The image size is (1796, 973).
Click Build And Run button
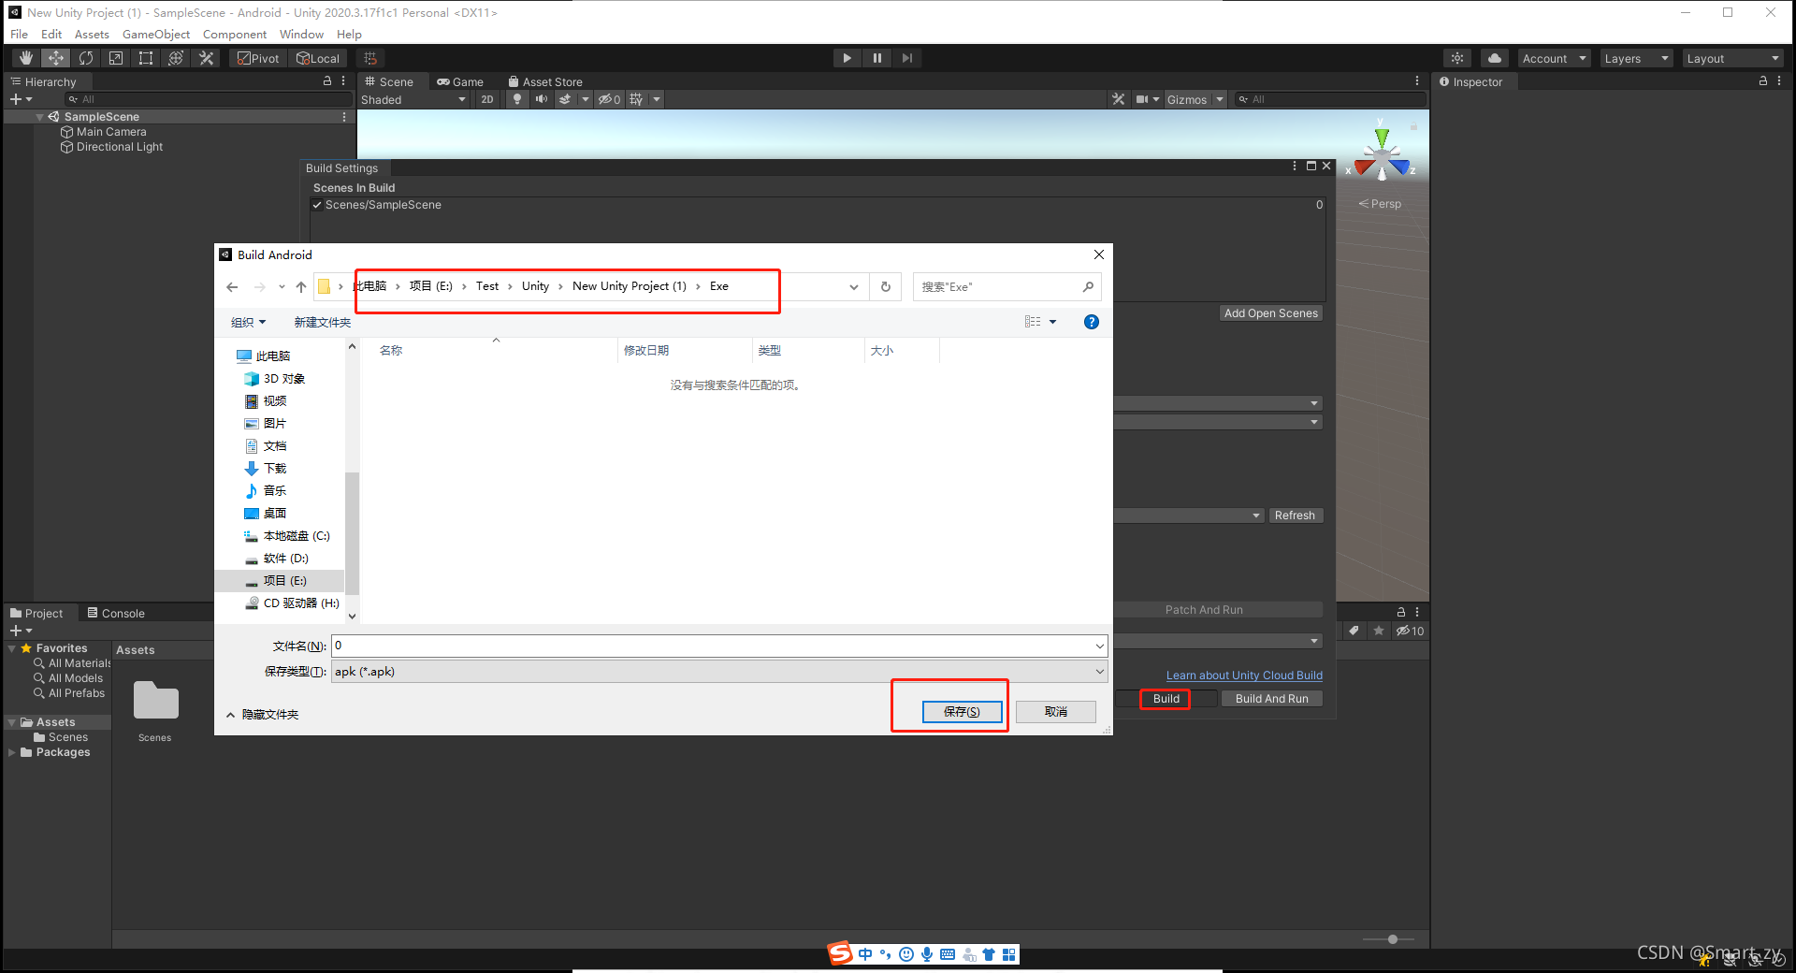click(1271, 699)
